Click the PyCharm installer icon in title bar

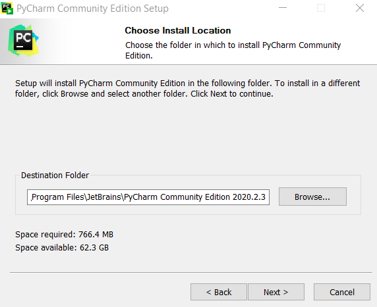point(7,9)
